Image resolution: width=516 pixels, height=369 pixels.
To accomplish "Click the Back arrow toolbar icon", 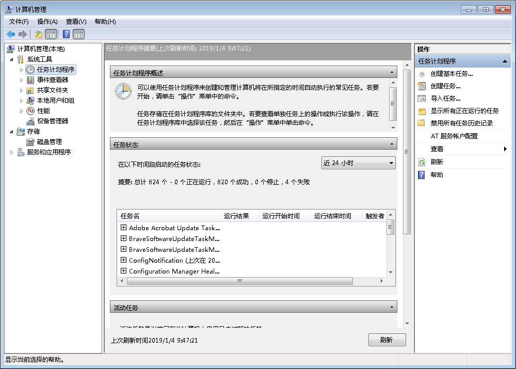I will [x=11, y=34].
